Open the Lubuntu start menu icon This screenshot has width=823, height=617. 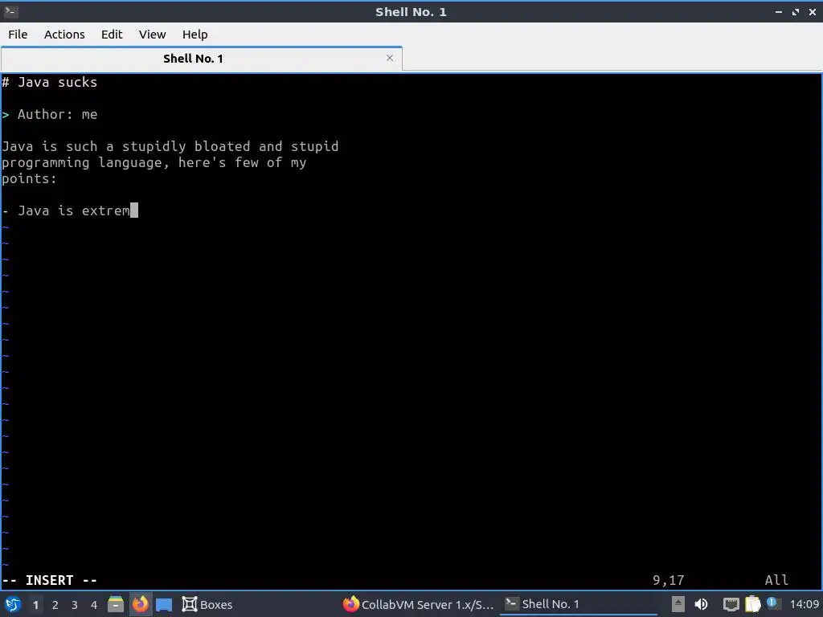[13, 604]
